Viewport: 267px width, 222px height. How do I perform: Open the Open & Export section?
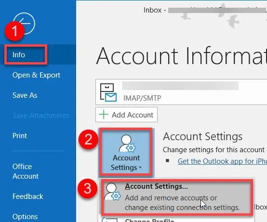[36, 75]
